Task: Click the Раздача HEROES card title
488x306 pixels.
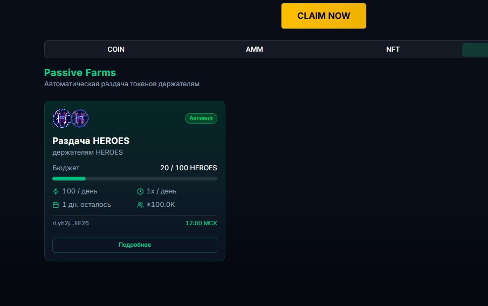Action: 91,141
